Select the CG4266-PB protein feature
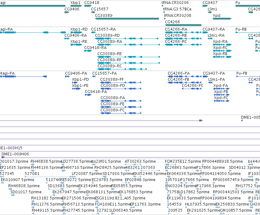 point(185,83)
